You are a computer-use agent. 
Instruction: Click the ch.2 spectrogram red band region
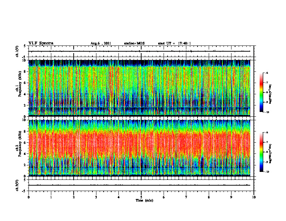tap(139, 144)
